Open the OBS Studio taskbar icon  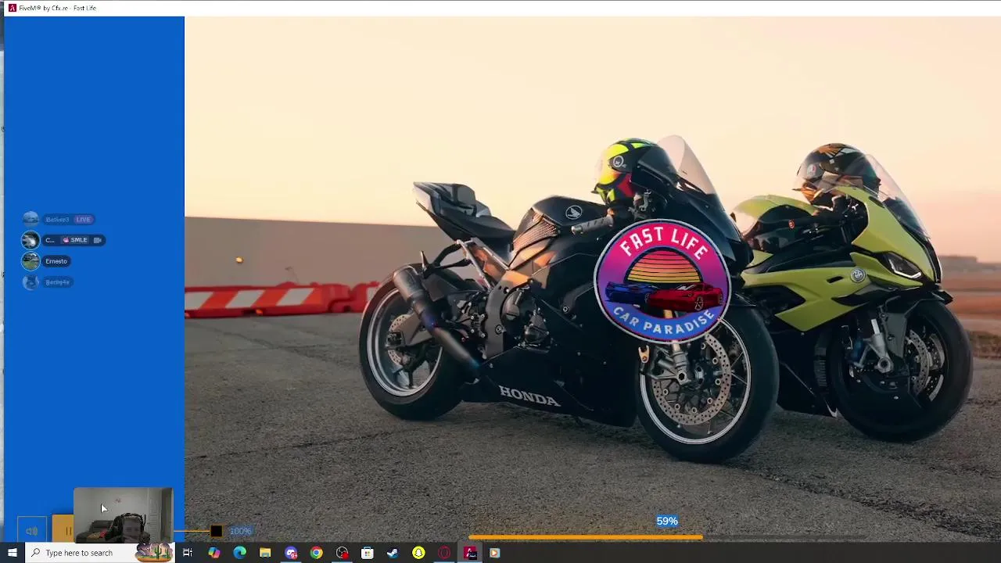pyautogui.click(x=342, y=553)
